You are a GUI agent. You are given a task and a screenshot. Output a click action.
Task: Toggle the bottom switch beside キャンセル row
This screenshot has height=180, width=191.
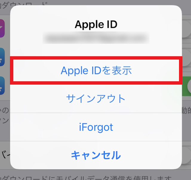(x=187, y=155)
